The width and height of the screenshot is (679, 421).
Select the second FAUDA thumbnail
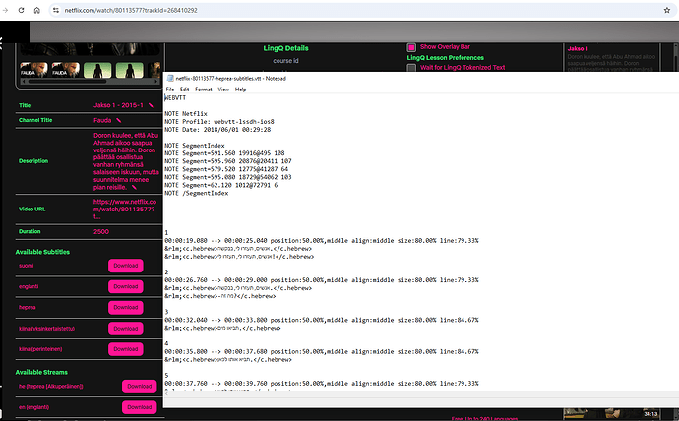point(66,70)
